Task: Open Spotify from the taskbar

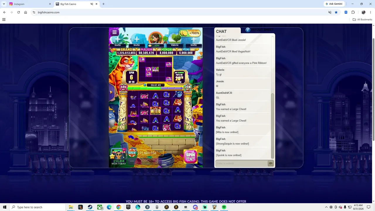Action: (224, 207)
